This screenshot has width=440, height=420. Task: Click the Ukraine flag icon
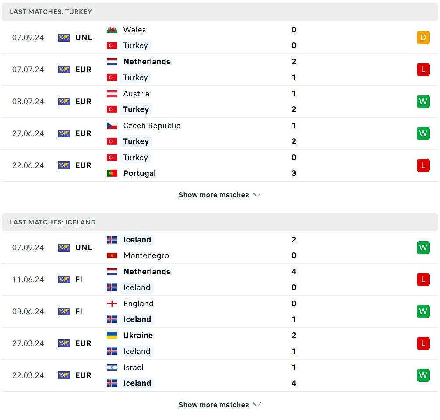(x=112, y=336)
